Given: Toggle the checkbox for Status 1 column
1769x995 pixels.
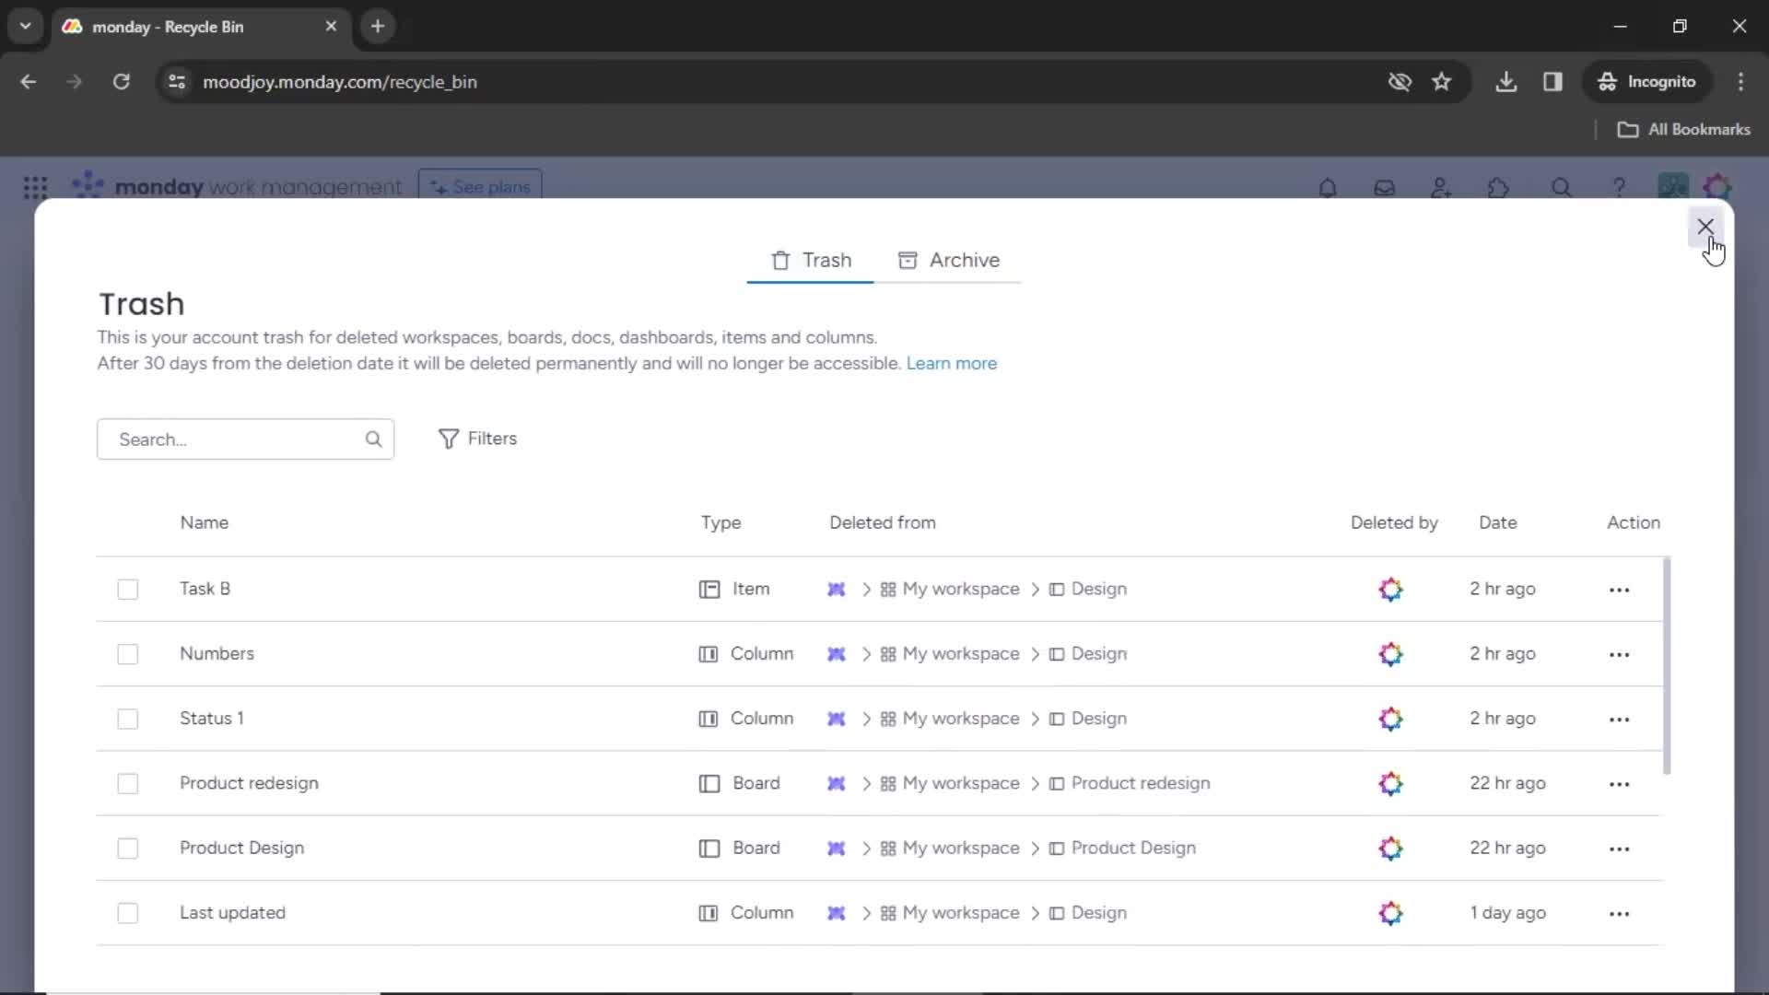Looking at the screenshot, I should pos(127,718).
